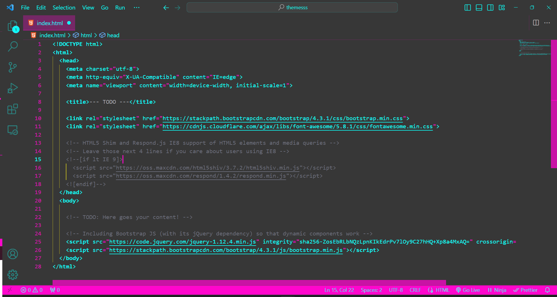This screenshot has width=557, height=297.
Task: Open the Edit menu
Action: [41, 8]
